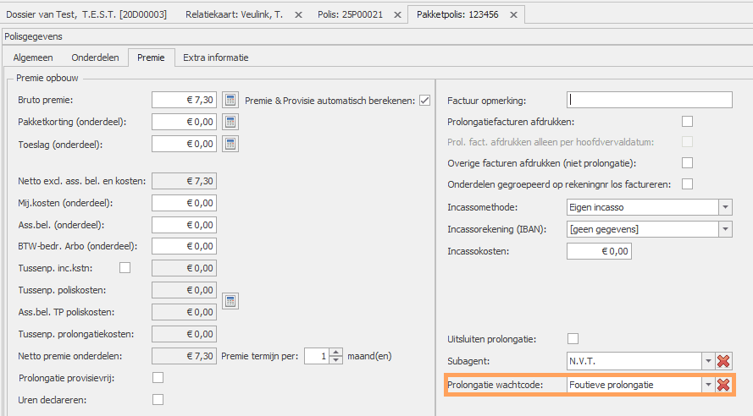The image size is (753, 416).
Task: Click the Toeslag (onderdeel) amount field
Action: click(x=184, y=144)
